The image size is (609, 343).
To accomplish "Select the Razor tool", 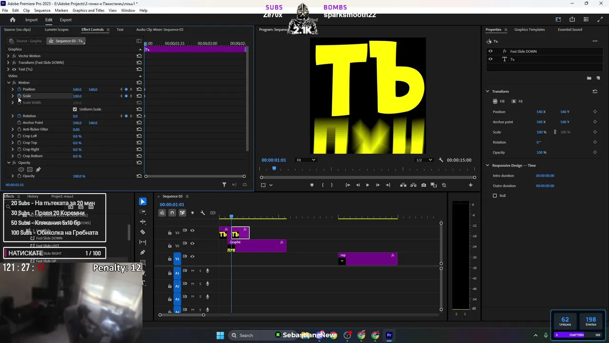I will [143, 232].
